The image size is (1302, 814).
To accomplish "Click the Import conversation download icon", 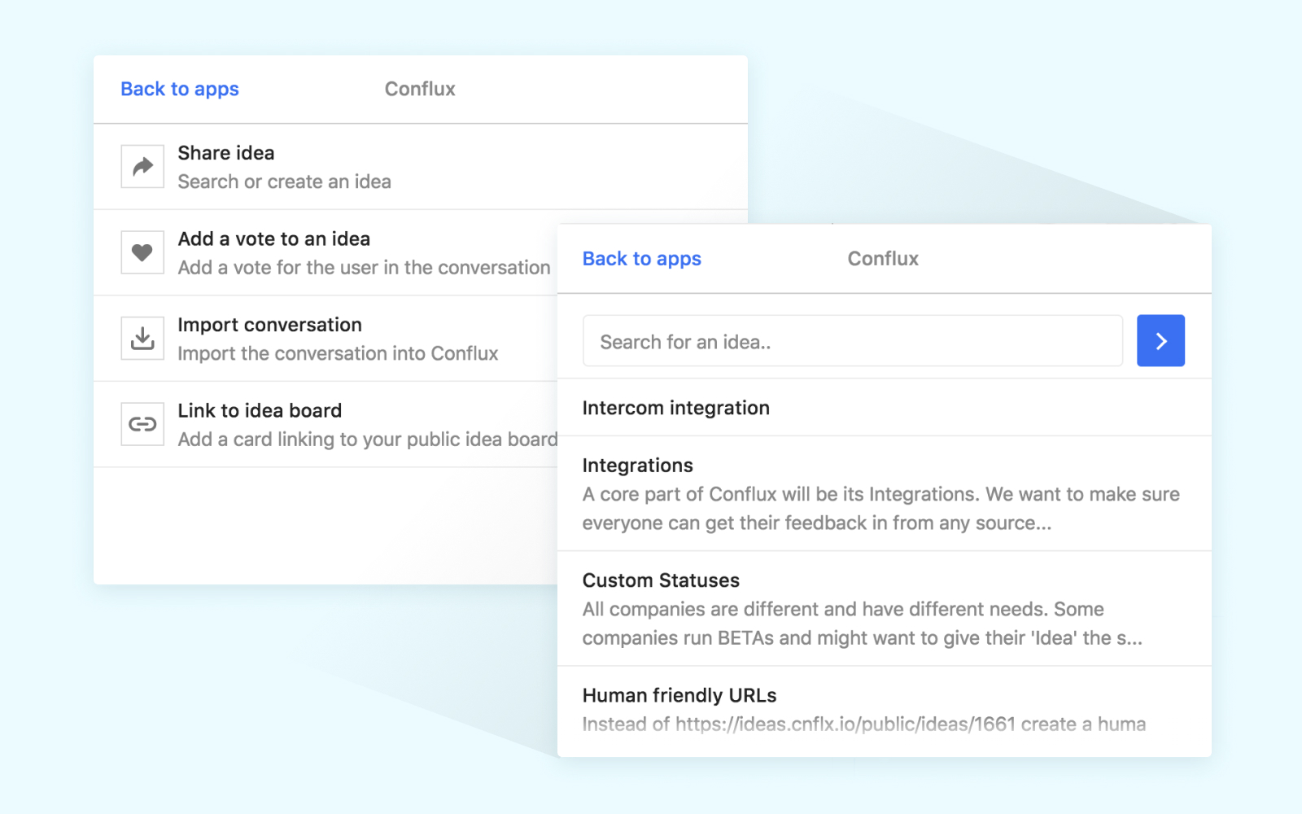I will coord(142,339).
